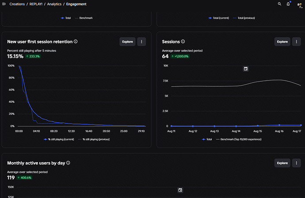
Task: Toggle Benchmark legend in top-left chart
Action: tap(84, 18)
